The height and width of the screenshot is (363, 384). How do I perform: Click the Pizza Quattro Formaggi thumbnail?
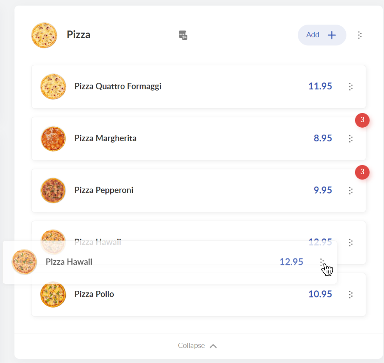pyautogui.click(x=53, y=87)
